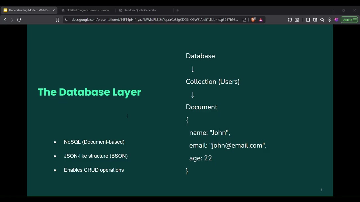Open the profile avatar icon
Viewport: 360px width, 202px height.
pos(336,20)
